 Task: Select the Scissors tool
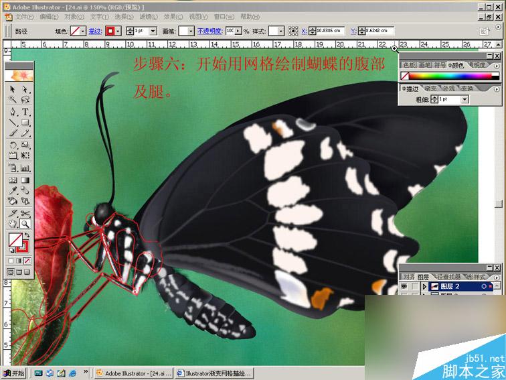(x=25, y=213)
